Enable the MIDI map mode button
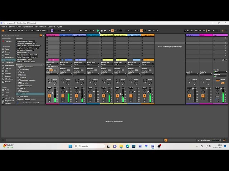The height and width of the screenshot is (171, 229). (x=196, y=31)
